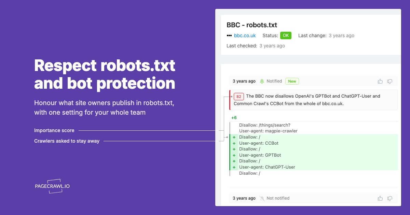
Task: Click the Last change: 3 years ago text
Action: (326, 35)
